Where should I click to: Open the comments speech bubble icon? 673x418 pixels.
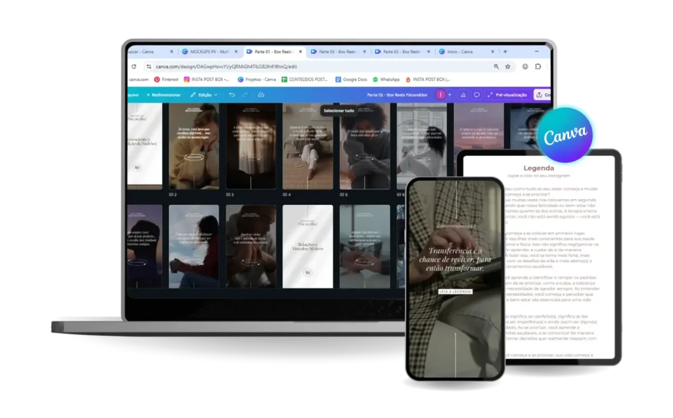click(x=476, y=95)
